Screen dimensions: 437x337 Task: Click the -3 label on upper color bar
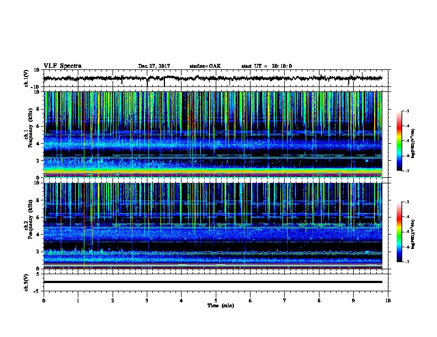click(x=407, y=111)
